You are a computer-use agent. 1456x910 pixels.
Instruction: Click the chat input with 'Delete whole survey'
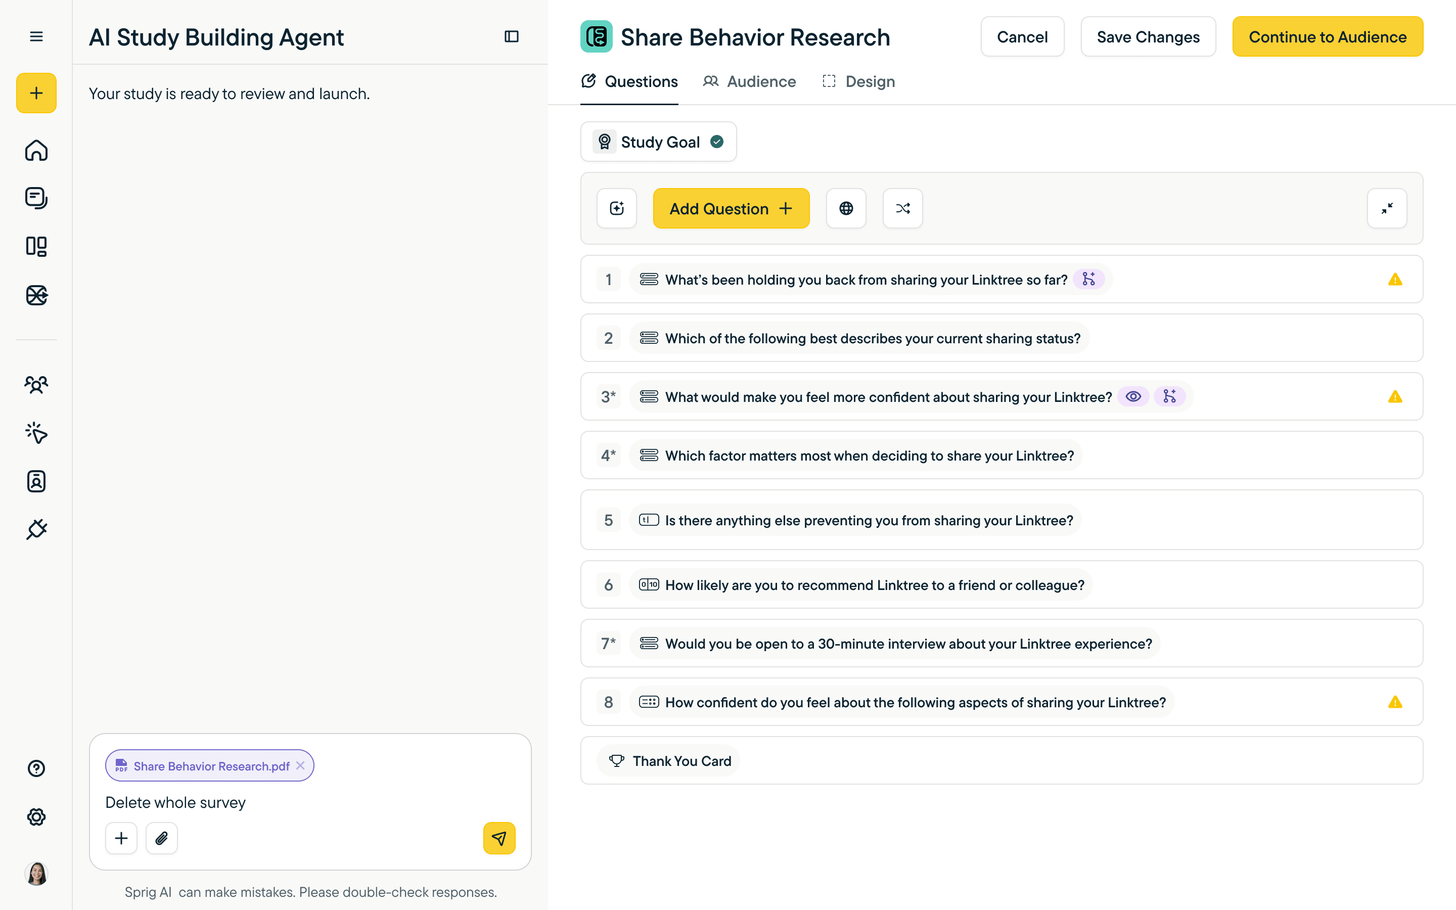pyautogui.click(x=310, y=802)
